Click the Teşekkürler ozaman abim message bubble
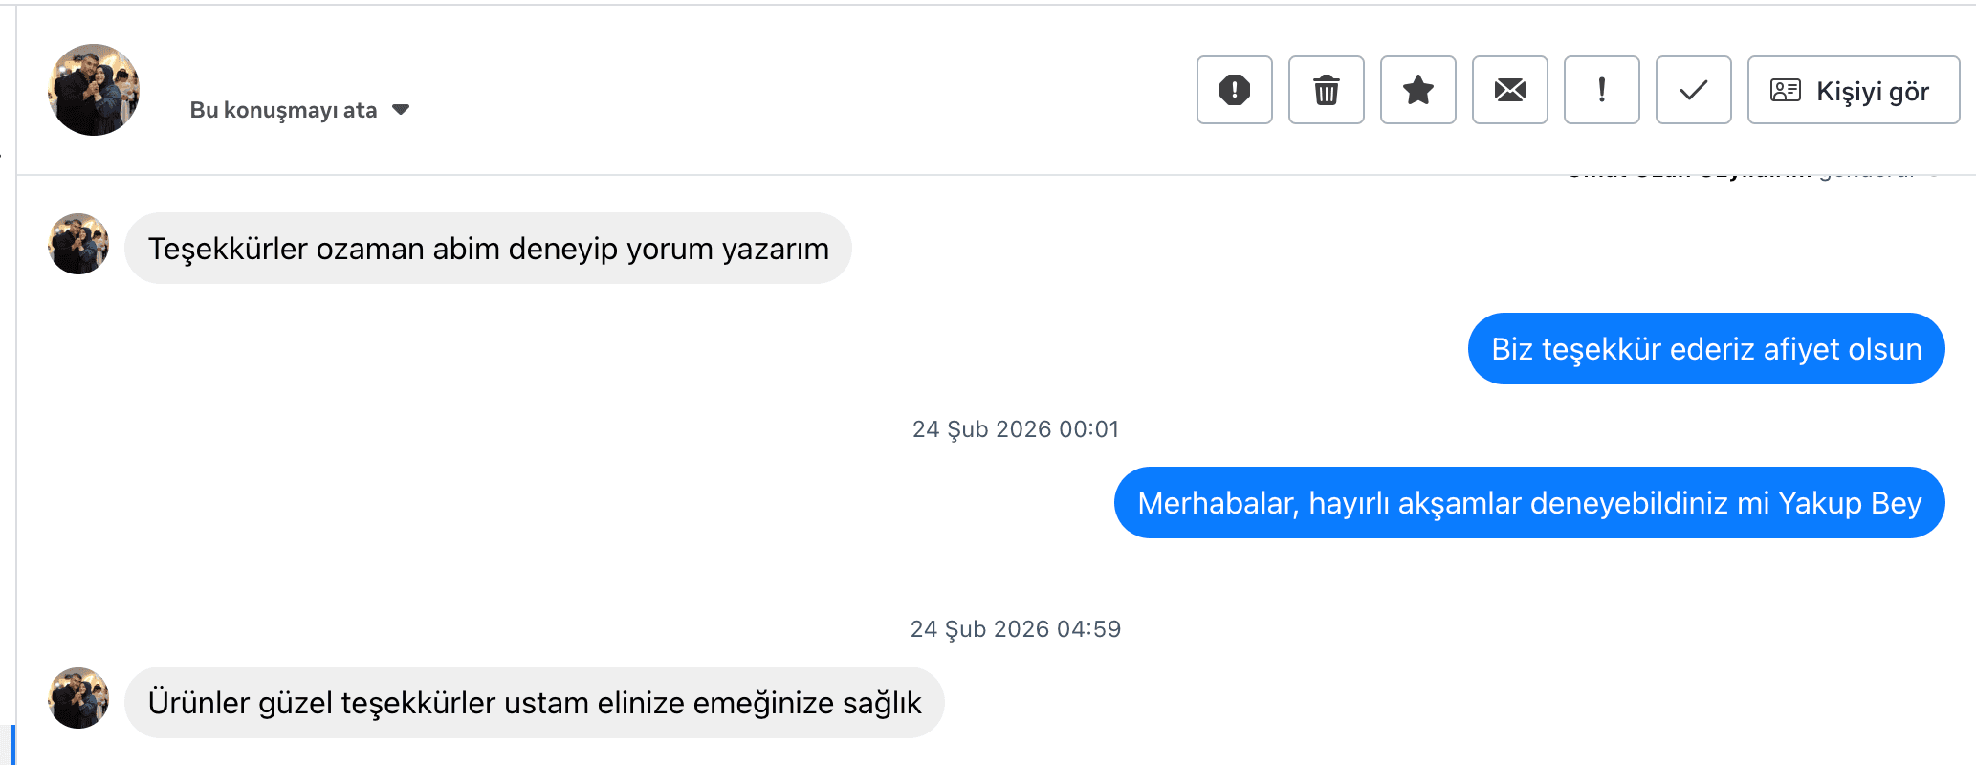The image size is (1976, 765). (x=488, y=248)
